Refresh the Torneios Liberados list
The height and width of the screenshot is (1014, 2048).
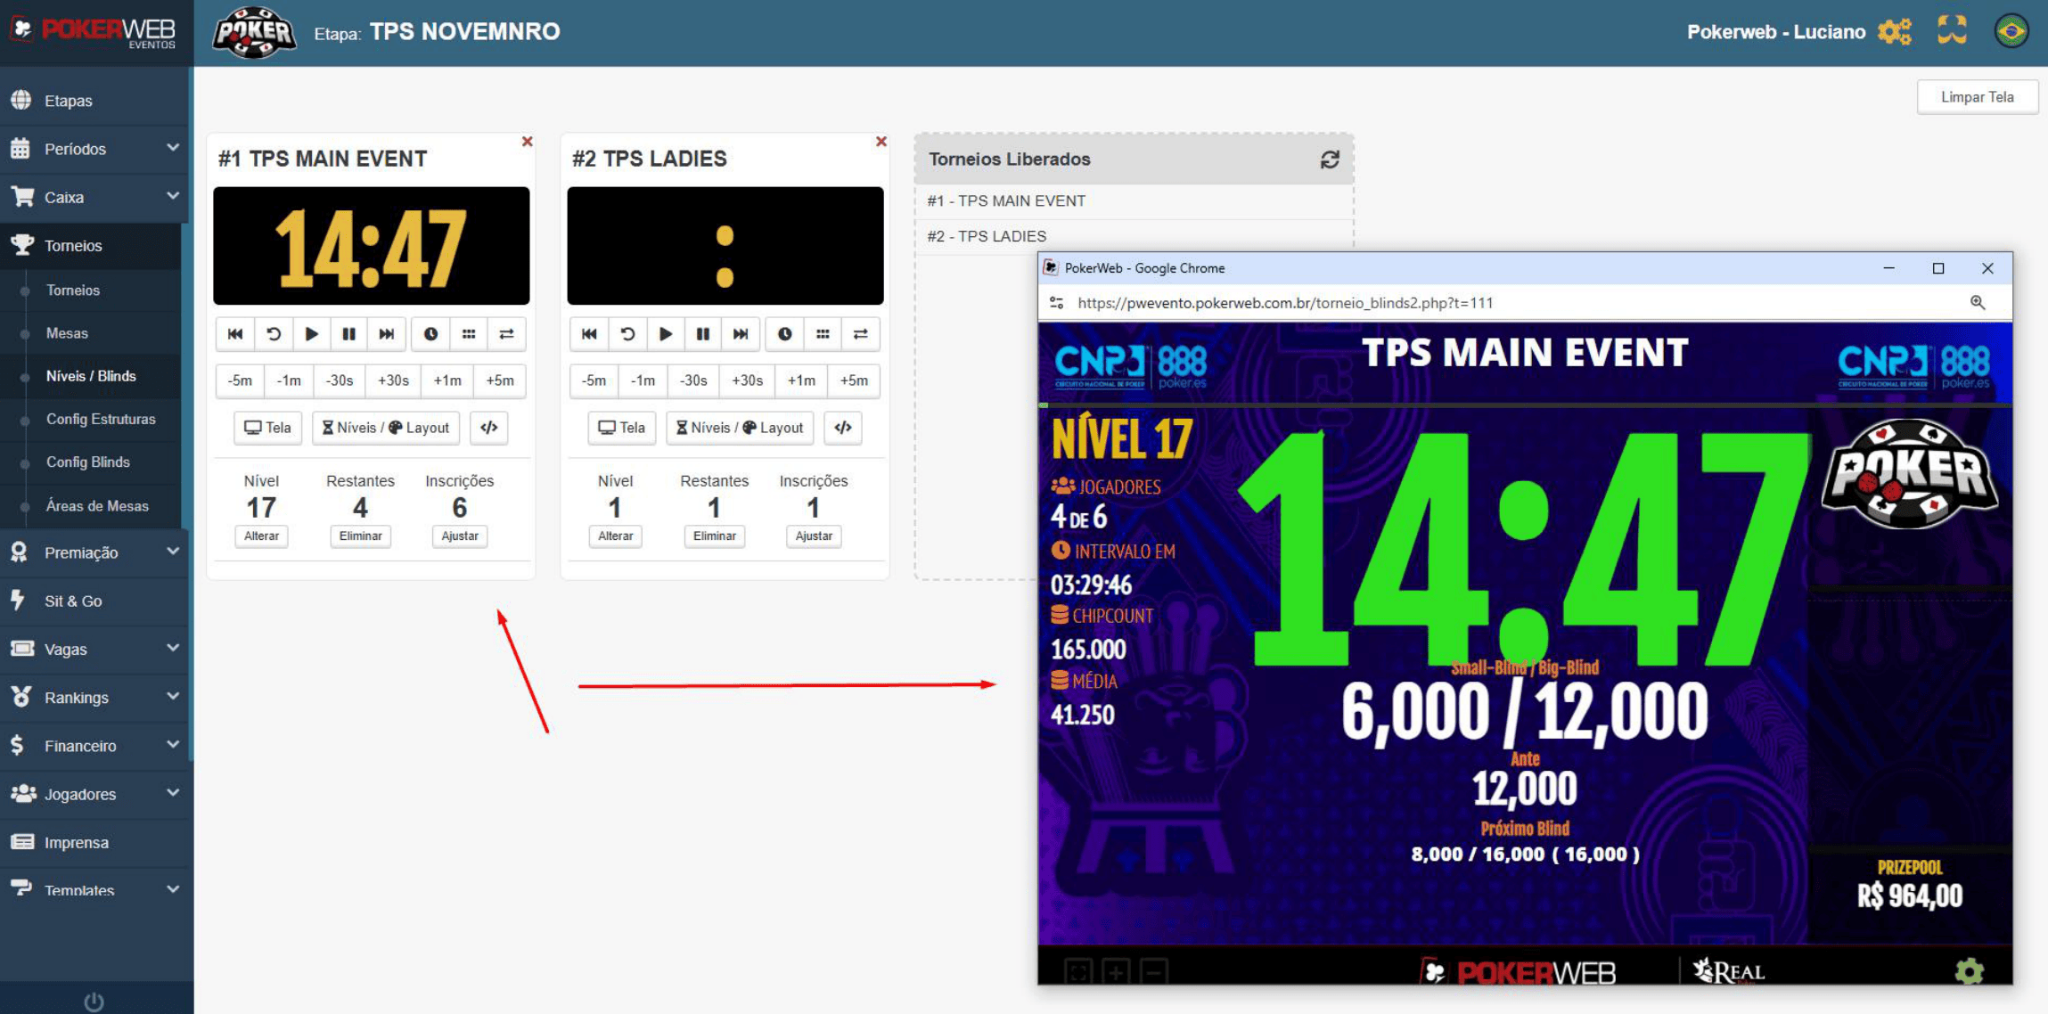[x=1329, y=159]
